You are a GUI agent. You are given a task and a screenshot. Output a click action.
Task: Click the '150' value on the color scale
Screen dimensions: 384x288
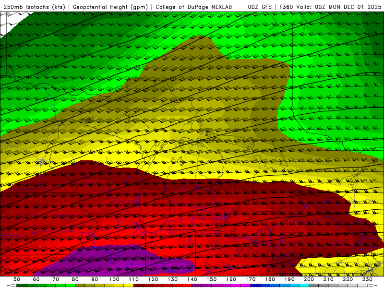212,279
